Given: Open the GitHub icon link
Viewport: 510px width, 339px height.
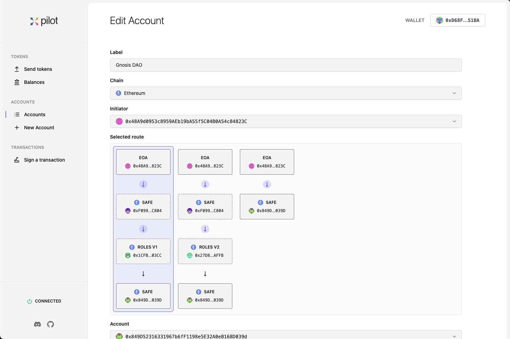Looking at the screenshot, I should pos(51,324).
